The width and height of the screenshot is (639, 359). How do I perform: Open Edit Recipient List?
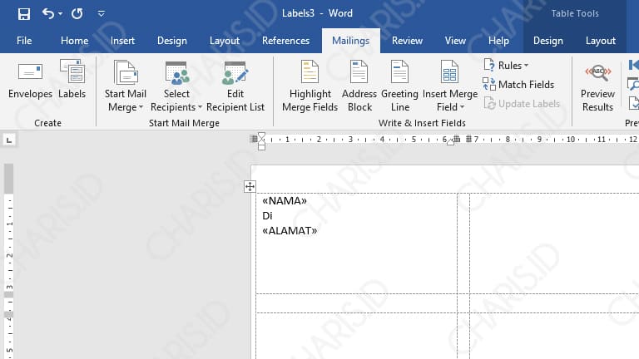click(x=235, y=86)
